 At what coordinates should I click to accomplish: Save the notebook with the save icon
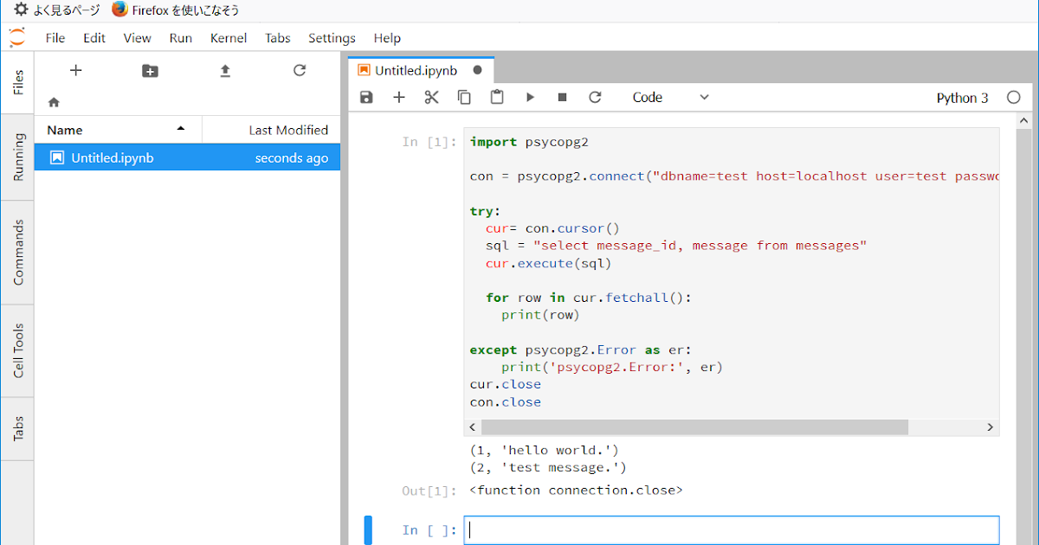click(x=365, y=97)
